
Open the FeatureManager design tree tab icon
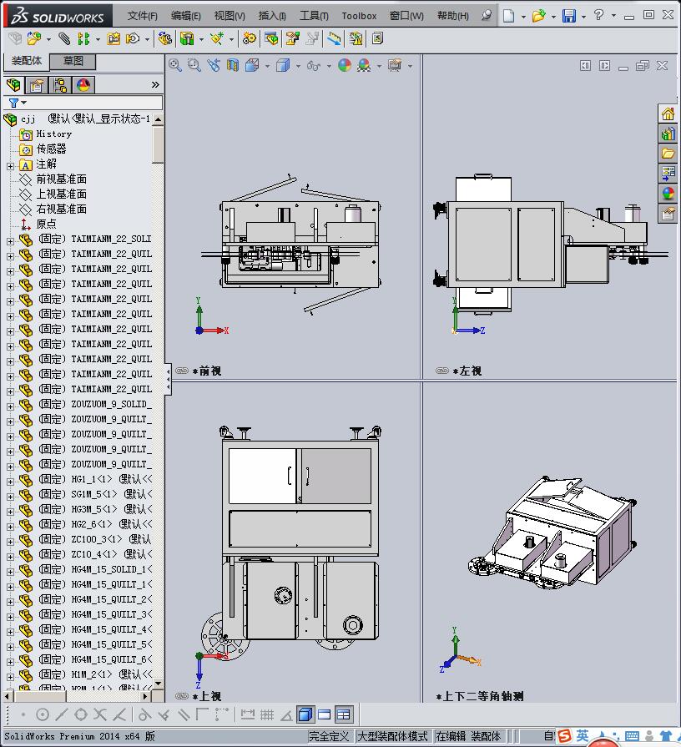coord(14,85)
